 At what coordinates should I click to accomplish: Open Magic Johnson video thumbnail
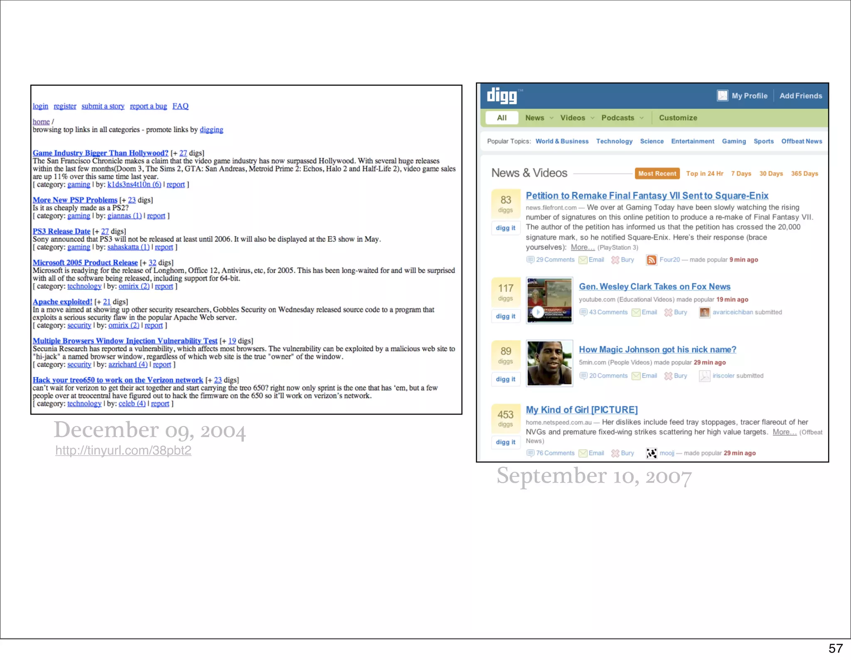549,363
